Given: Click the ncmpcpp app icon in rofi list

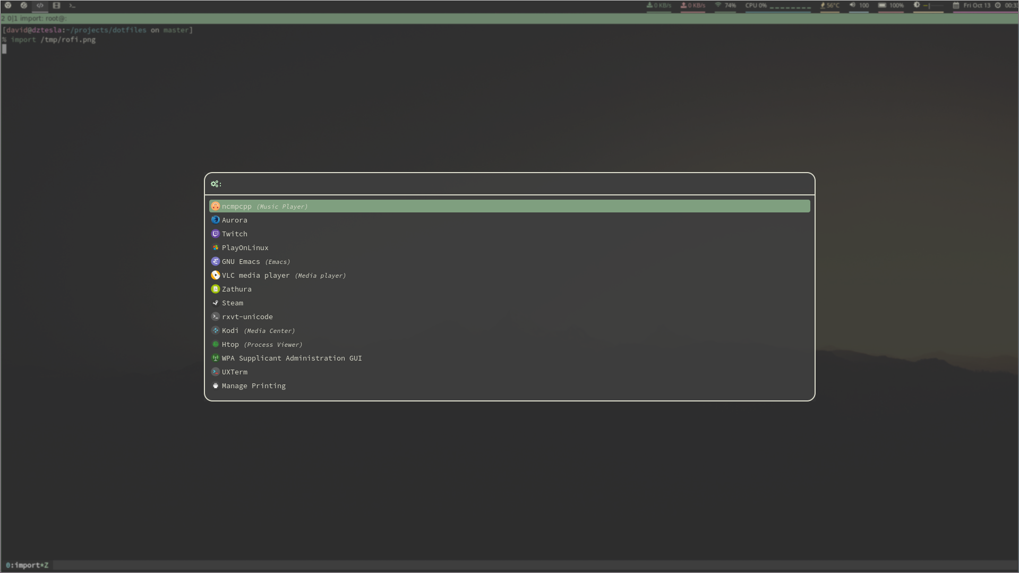Looking at the screenshot, I should [x=215, y=206].
